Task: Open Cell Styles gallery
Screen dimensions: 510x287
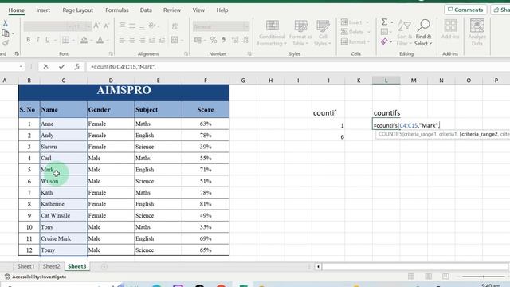Action: click(x=323, y=33)
